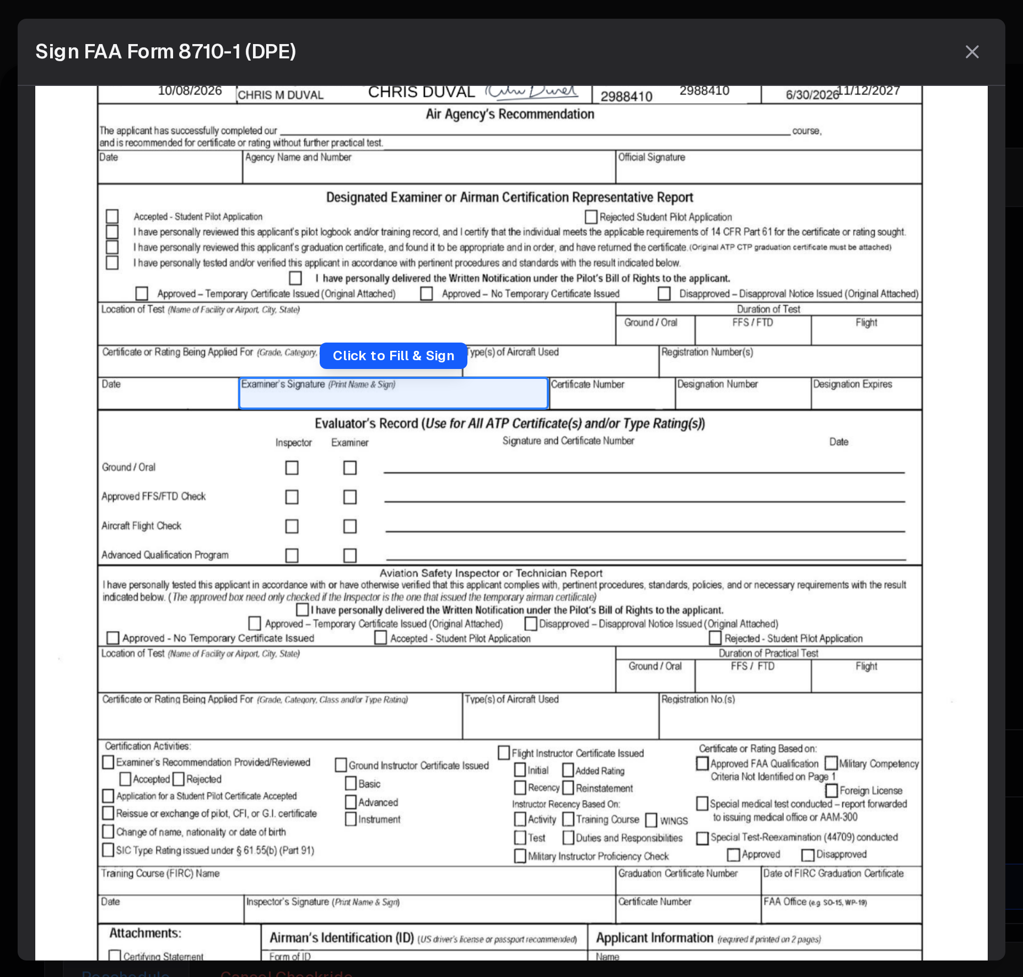
Task: Check Inspector box for Approved FFS/FTD Check
Action: click(292, 497)
